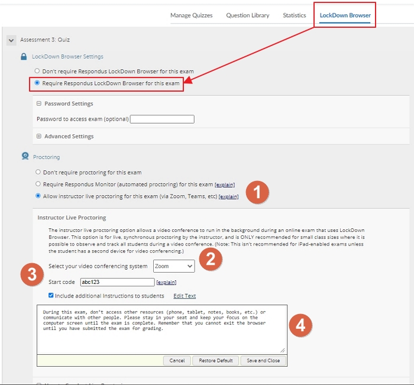Select Don't require proctoring for this exam
Screen dimensions: 414x385
[38, 172]
